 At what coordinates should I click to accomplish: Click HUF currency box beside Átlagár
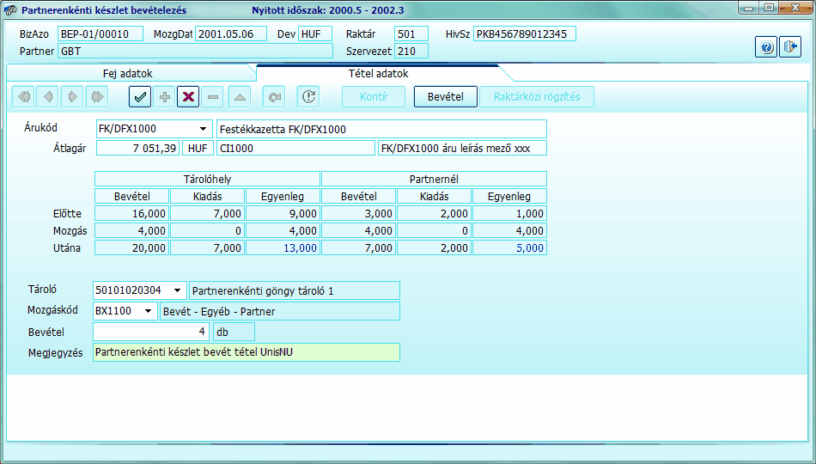(x=198, y=149)
